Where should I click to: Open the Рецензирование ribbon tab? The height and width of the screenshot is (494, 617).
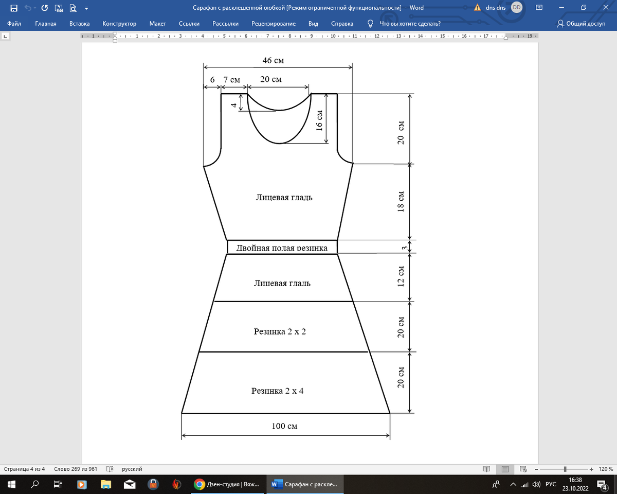[274, 24]
